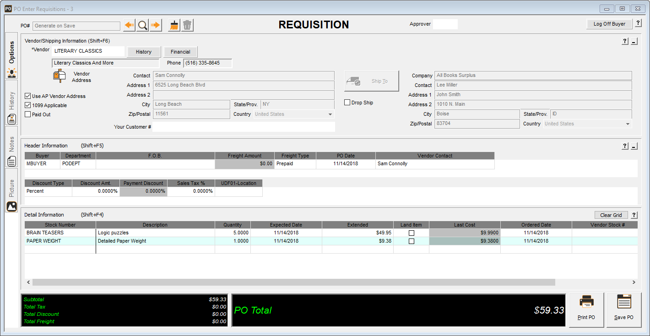Search for an existing purchase order
The height and width of the screenshot is (336, 650).
click(142, 25)
